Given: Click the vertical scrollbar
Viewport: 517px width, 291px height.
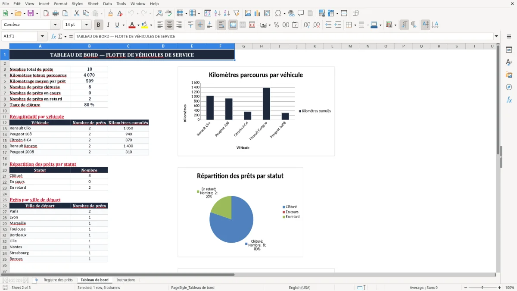Looking at the screenshot, I should tap(498, 158).
